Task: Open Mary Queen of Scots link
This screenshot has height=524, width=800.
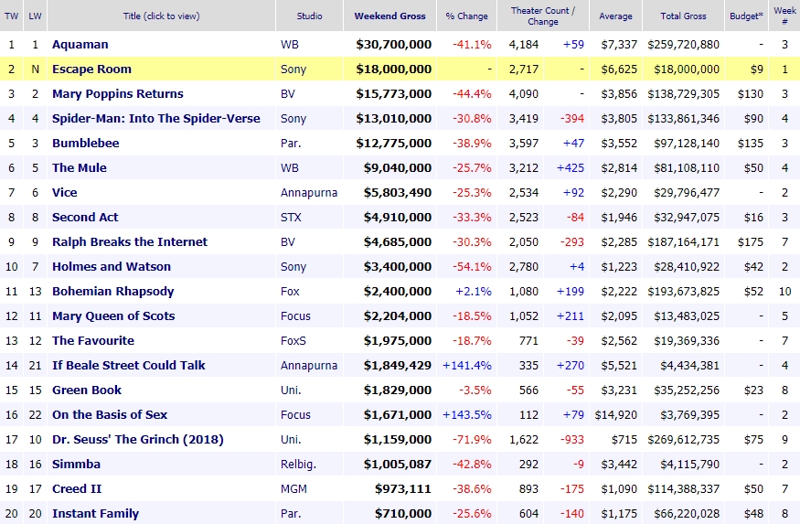Action: [x=113, y=315]
